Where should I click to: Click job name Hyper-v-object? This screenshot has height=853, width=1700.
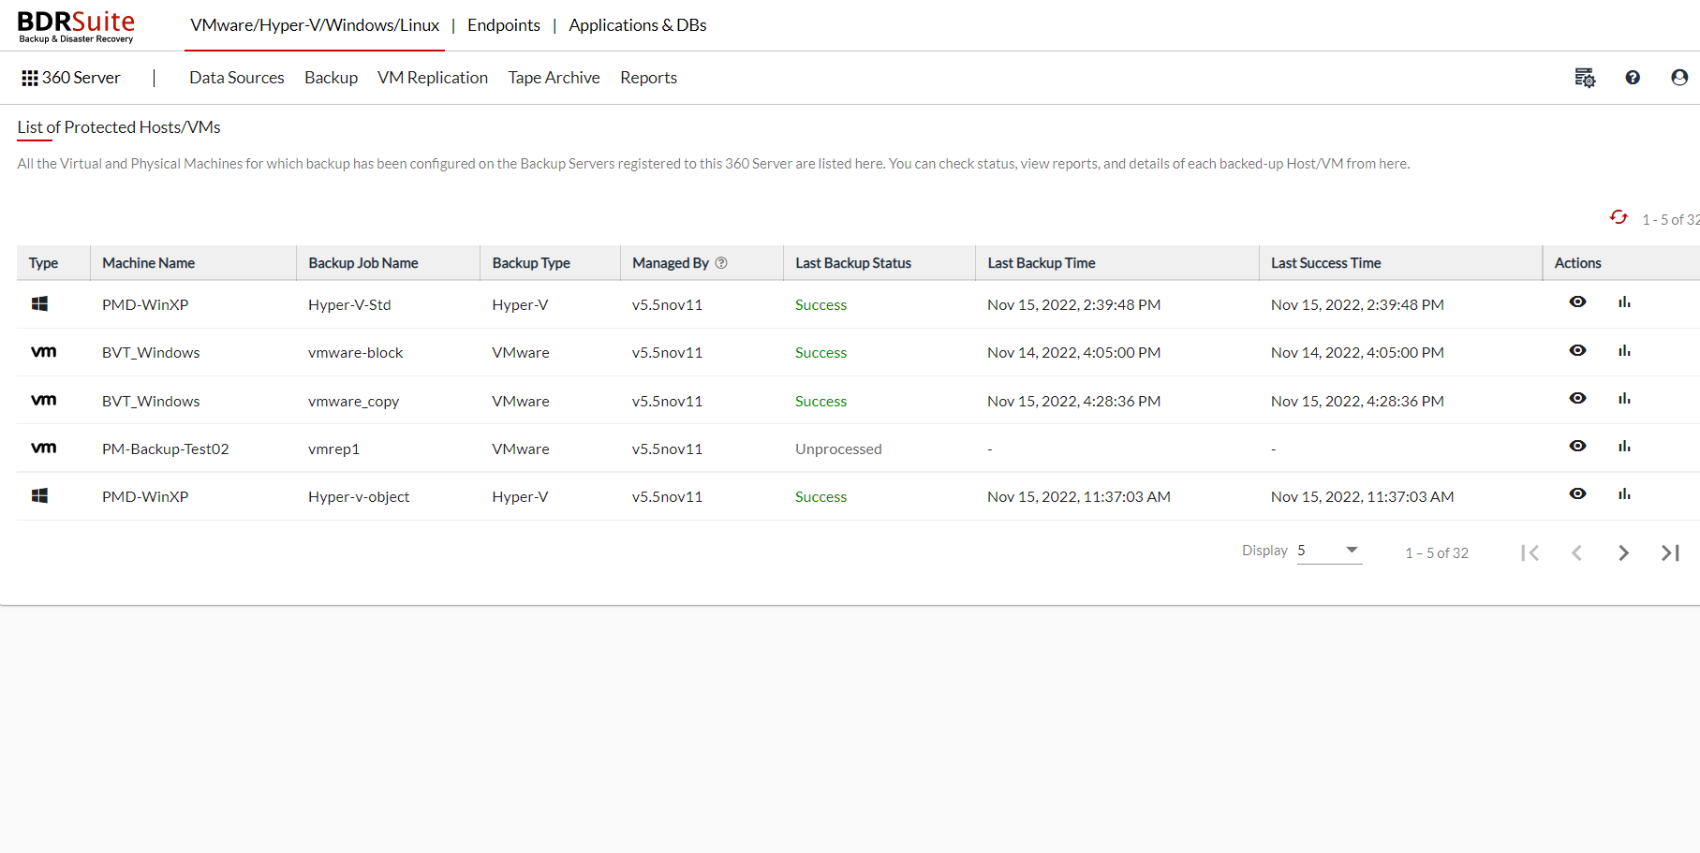[359, 497]
